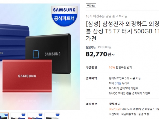The image size is (159, 119).
Task: Click the 08/25(금) arrival date text
Action: click(x=115, y=109)
